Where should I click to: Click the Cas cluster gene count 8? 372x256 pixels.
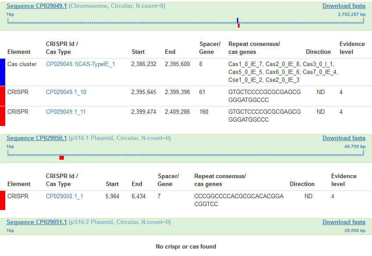[201, 64]
